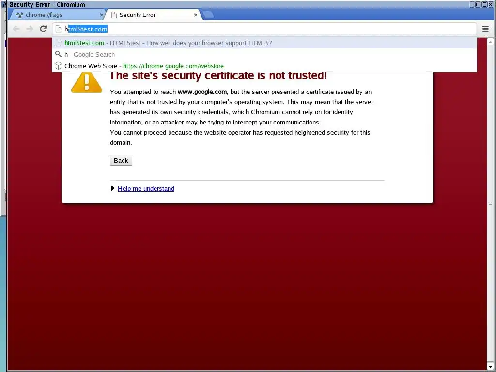The width and height of the screenshot is (496, 372).
Task: Click the Chrome Web Store cube icon
Action: (x=58, y=66)
